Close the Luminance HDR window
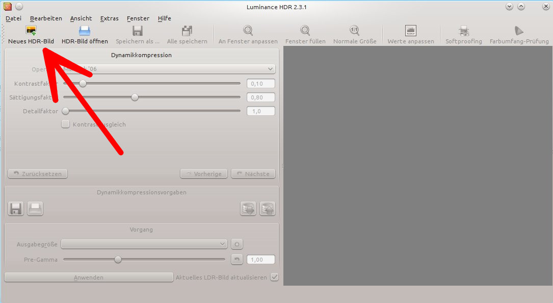This screenshot has width=553, height=303. tap(545, 6)
